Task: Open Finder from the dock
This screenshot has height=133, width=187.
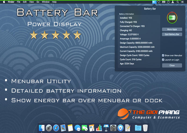Action: coord(42,128)
